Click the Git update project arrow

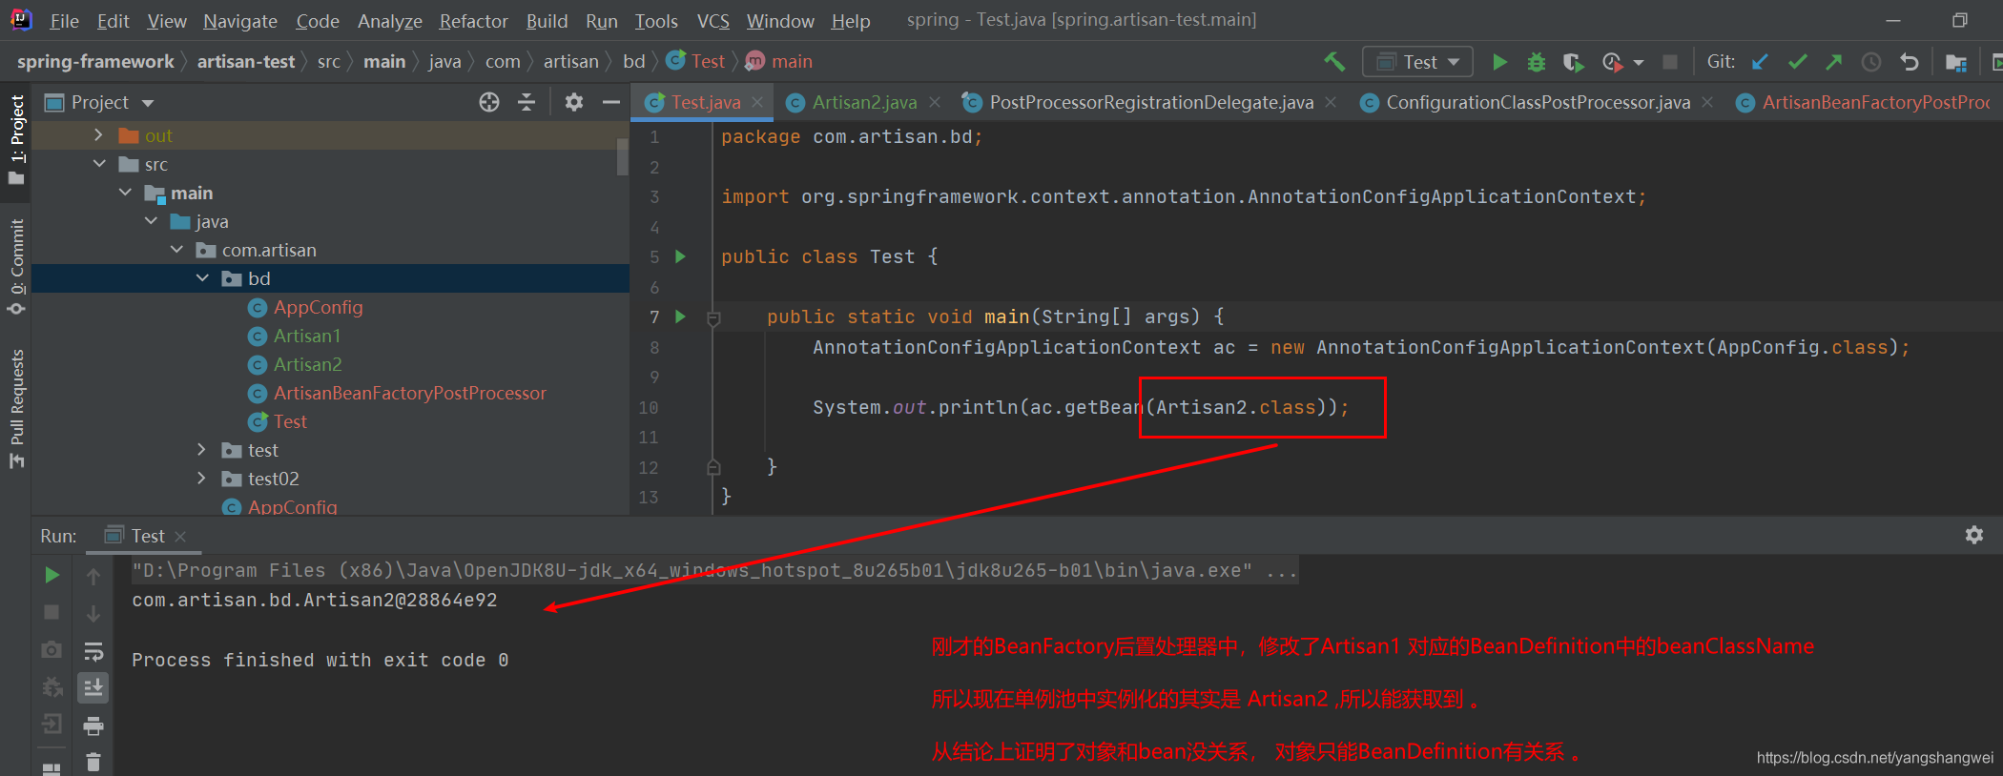pos(1760,62)
